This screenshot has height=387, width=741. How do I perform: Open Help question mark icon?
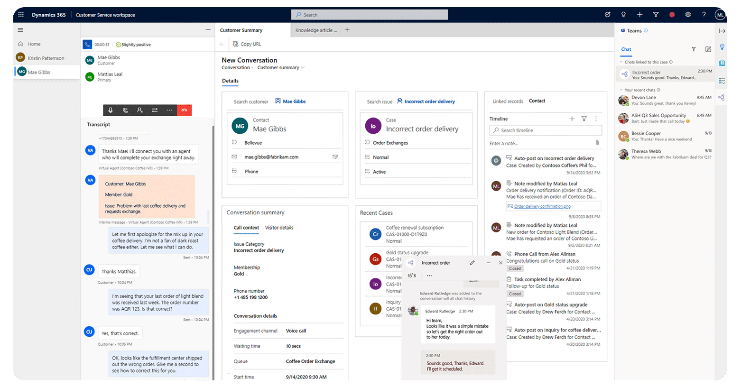(x=704, y=15)
